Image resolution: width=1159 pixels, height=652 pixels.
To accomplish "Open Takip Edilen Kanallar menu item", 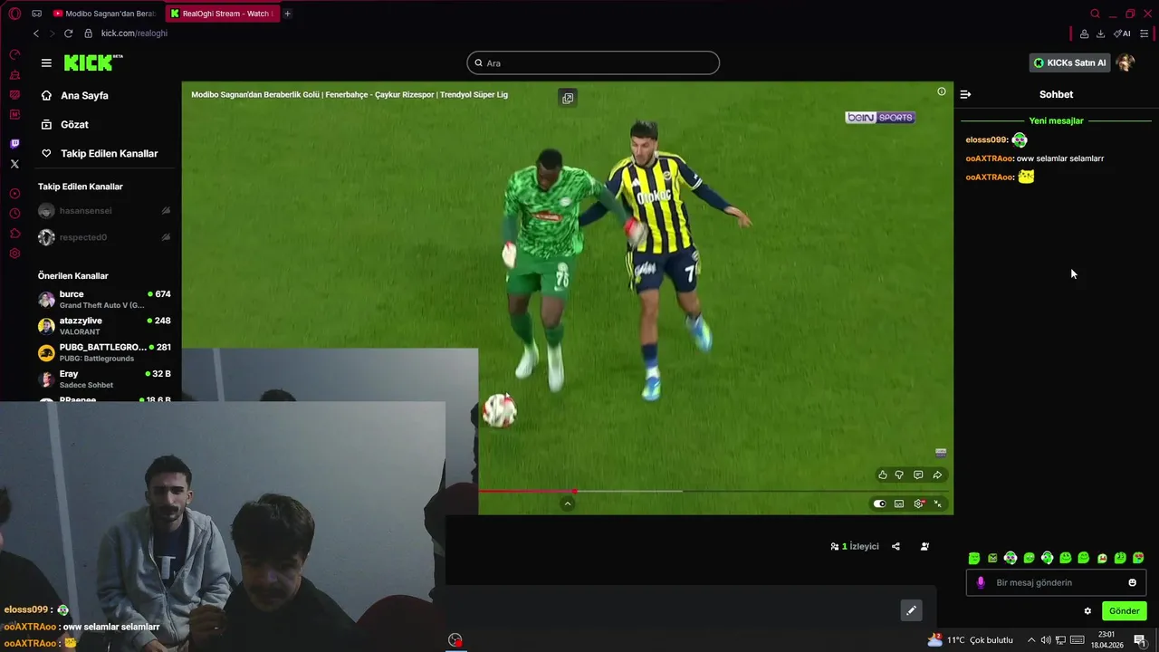I will click(109, 153).
